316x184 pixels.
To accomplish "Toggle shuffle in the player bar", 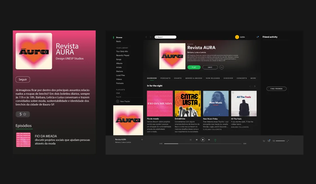I will (x=190, y=140).
